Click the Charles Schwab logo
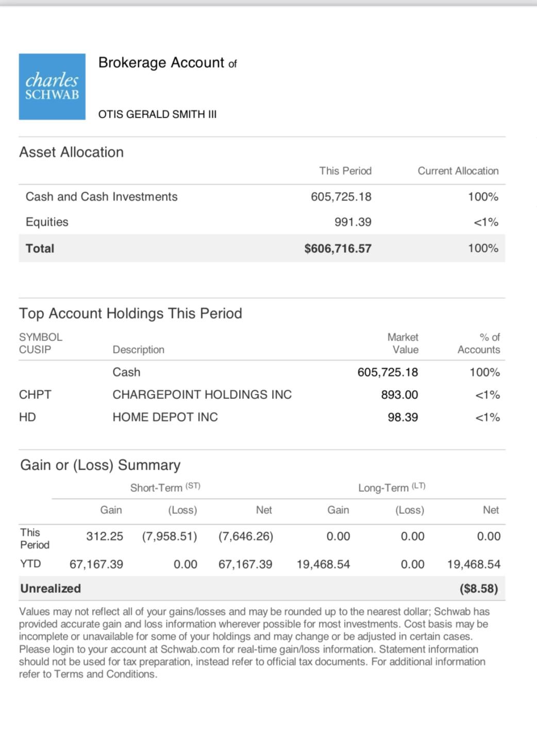This screenshot has height=743, width=537. pyautogui.click(x=52, y=87)
